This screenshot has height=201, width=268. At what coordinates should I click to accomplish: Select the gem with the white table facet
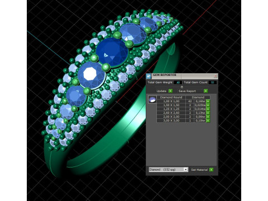click(x=92, y=75)
